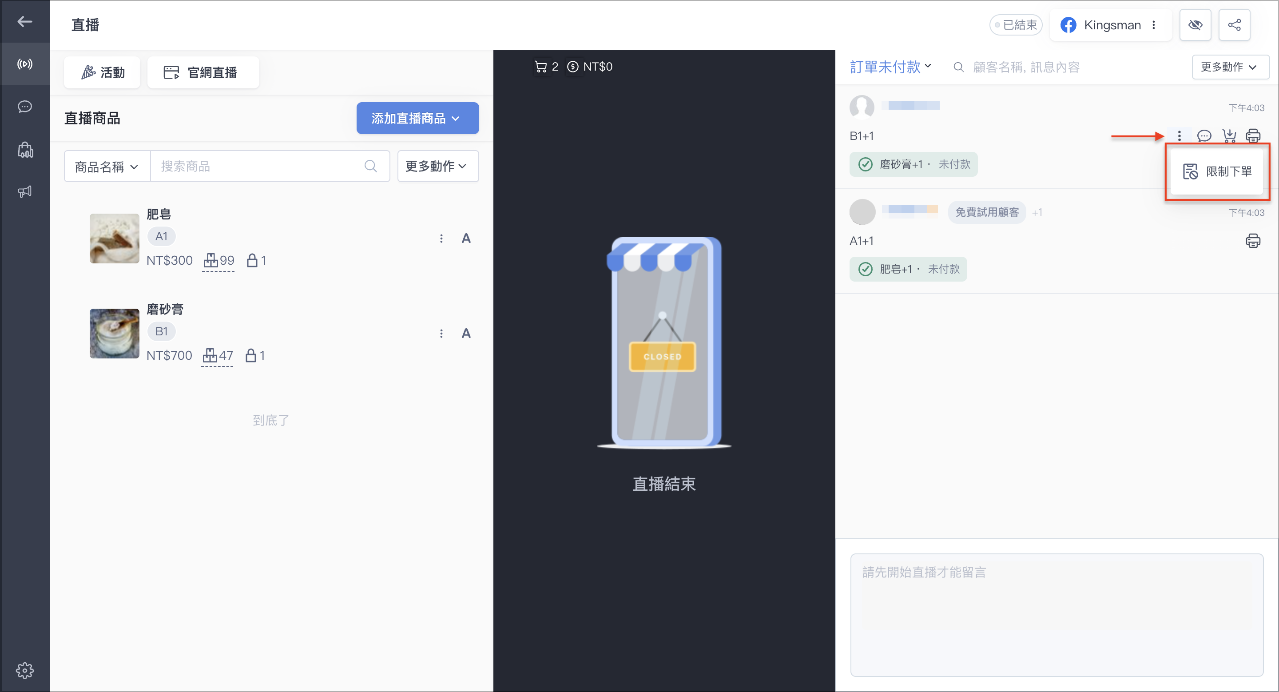Click the NT$0 revenue indicator
Screen dimensions: 1279x692
[589, 67]
